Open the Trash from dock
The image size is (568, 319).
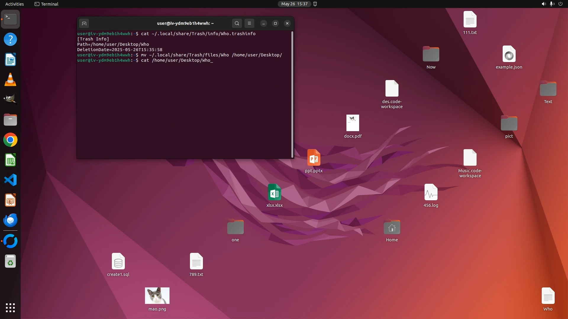coord(10,262)
